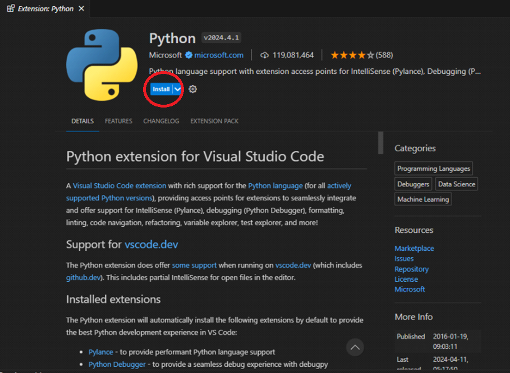
Task: Open the Install dropdown arrow
Action: pos(177,89)
